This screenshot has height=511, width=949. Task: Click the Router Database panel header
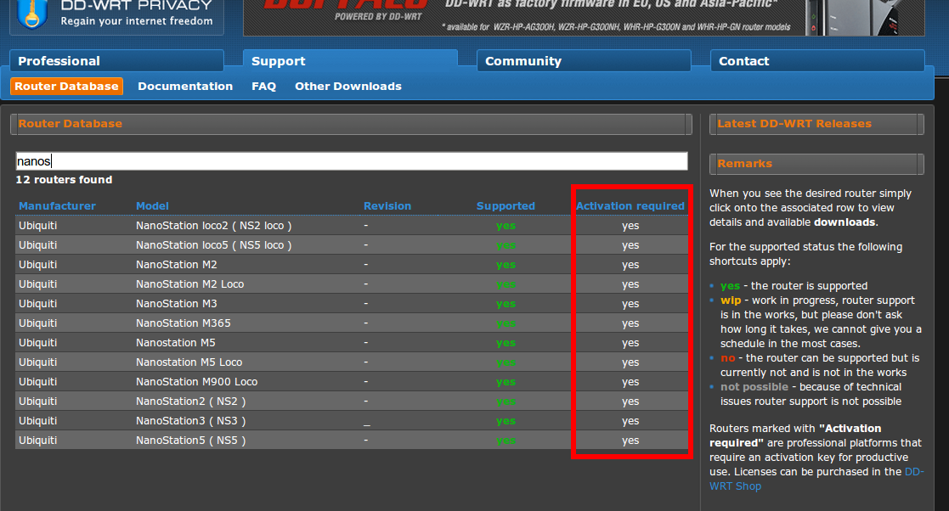click(351, 124)
